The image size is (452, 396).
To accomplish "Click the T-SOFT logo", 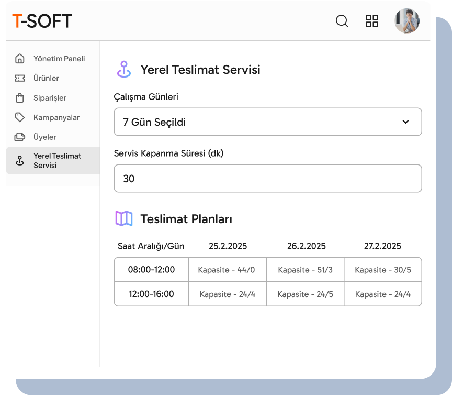I will point(42,21).
